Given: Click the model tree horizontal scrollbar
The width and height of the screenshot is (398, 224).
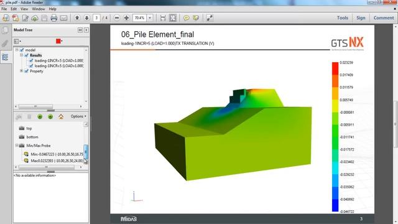Looking at the screenshot, I should 35,106.
